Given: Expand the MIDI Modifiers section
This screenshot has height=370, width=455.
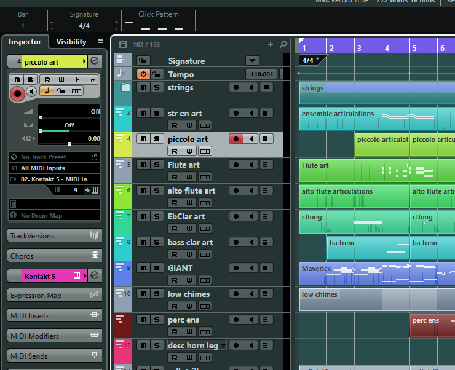Looking at the screenshot, I should pyautogui.click(x=55, y=336).
